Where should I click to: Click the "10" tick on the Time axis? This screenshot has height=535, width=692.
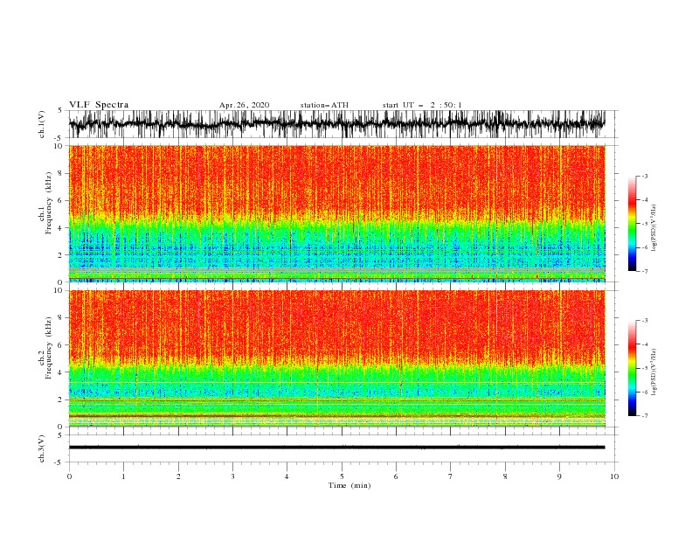[614, 477]
